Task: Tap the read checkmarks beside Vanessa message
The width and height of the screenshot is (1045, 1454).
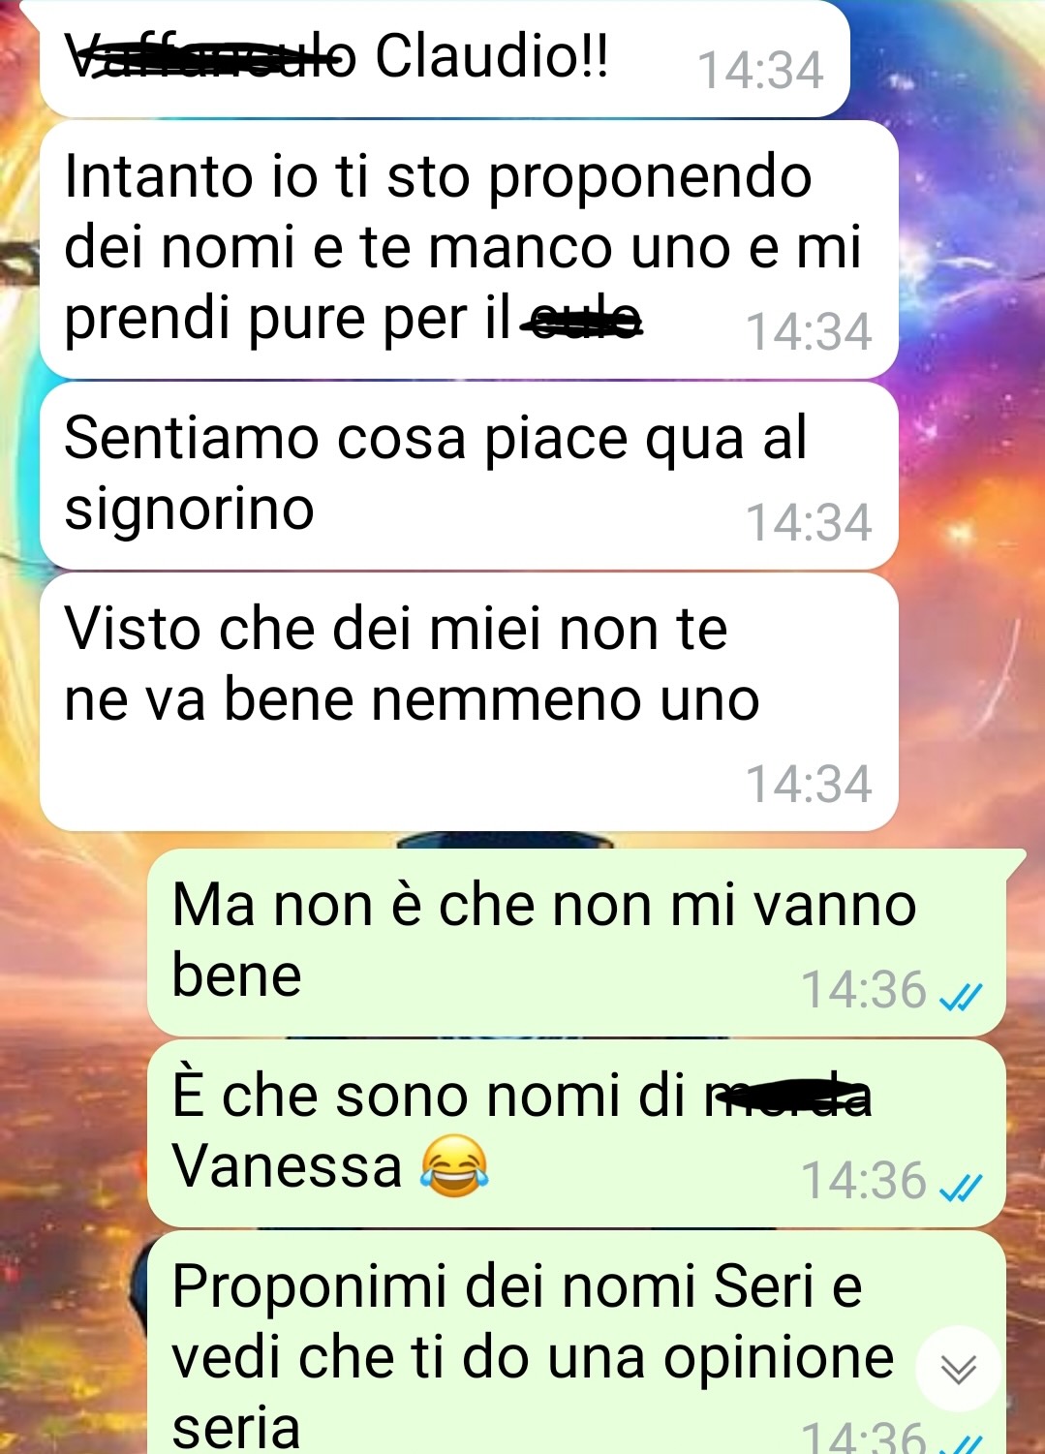Action: (x=962, y=1187)
